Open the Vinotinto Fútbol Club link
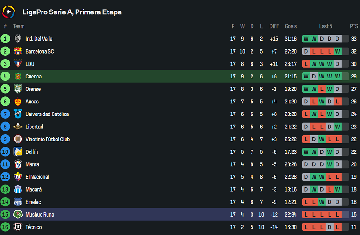Viewport: 360px width, 235px height. (x=48, y=139)
